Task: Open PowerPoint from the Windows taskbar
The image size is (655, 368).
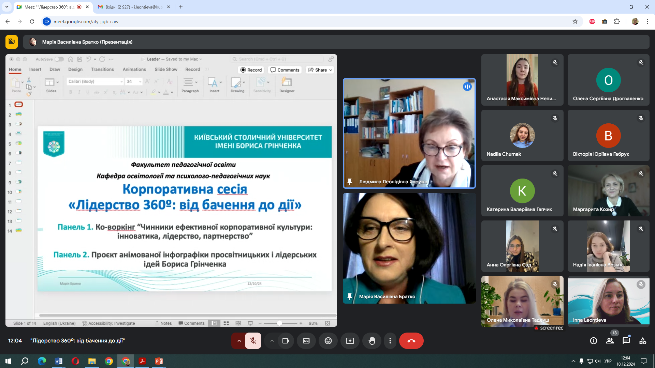Action: click(159, 361)
